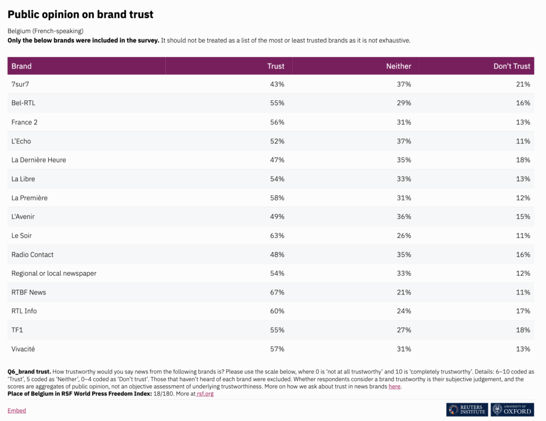The width and height of the screenshot is (546, 421).
Task: Click the 'Public opinion on brand trust' heading
Action: tap(81, 14)
